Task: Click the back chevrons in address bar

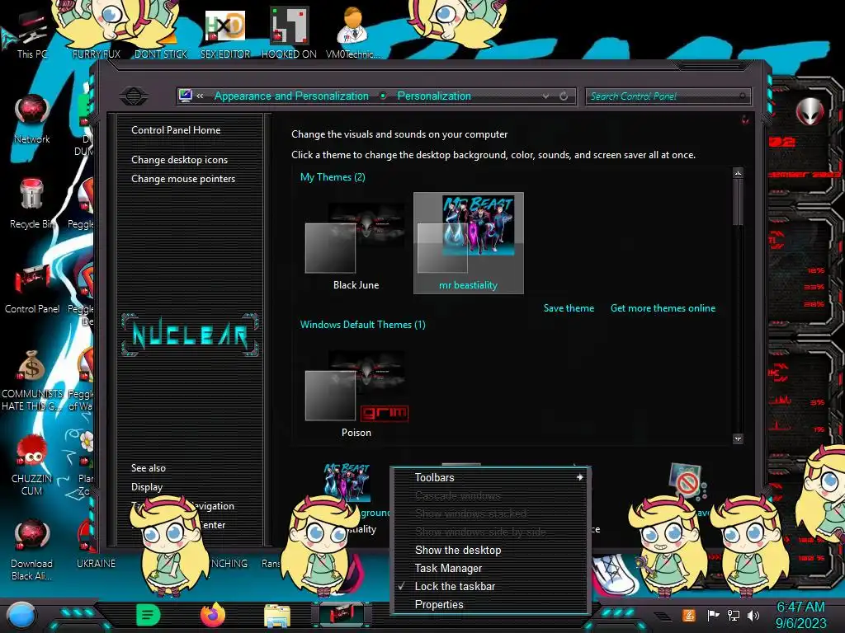Action: point(200,96)
